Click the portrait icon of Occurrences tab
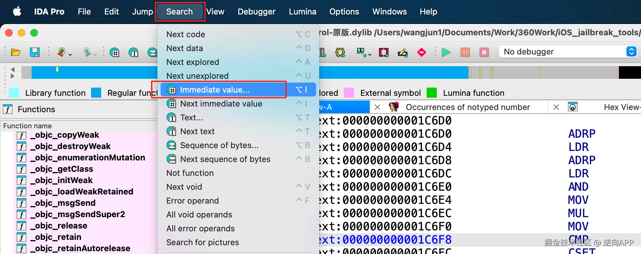641x254 pixels. [394, 107]
